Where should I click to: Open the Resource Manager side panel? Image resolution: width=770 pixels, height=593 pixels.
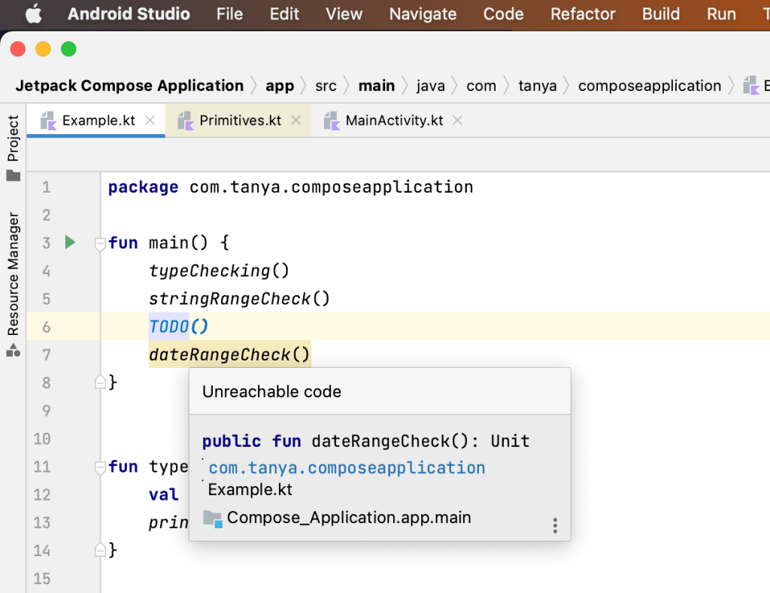tap(13, 273)
